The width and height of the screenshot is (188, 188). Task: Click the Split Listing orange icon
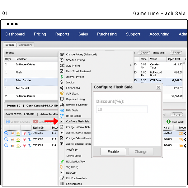(62, 93)
